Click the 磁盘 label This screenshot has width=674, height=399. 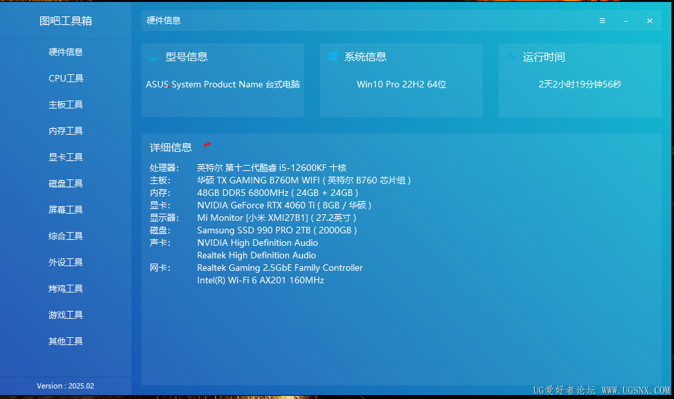[x=160, y=230]
